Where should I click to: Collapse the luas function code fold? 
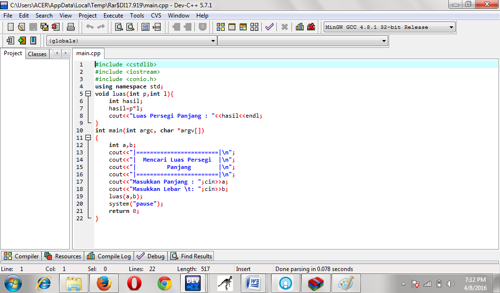[x=87, y=93]
